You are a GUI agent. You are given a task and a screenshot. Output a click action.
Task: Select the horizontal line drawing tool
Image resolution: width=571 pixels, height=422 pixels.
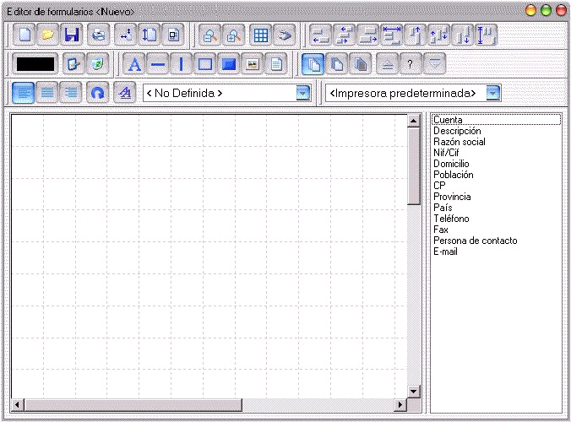click(x=158, y=64)
